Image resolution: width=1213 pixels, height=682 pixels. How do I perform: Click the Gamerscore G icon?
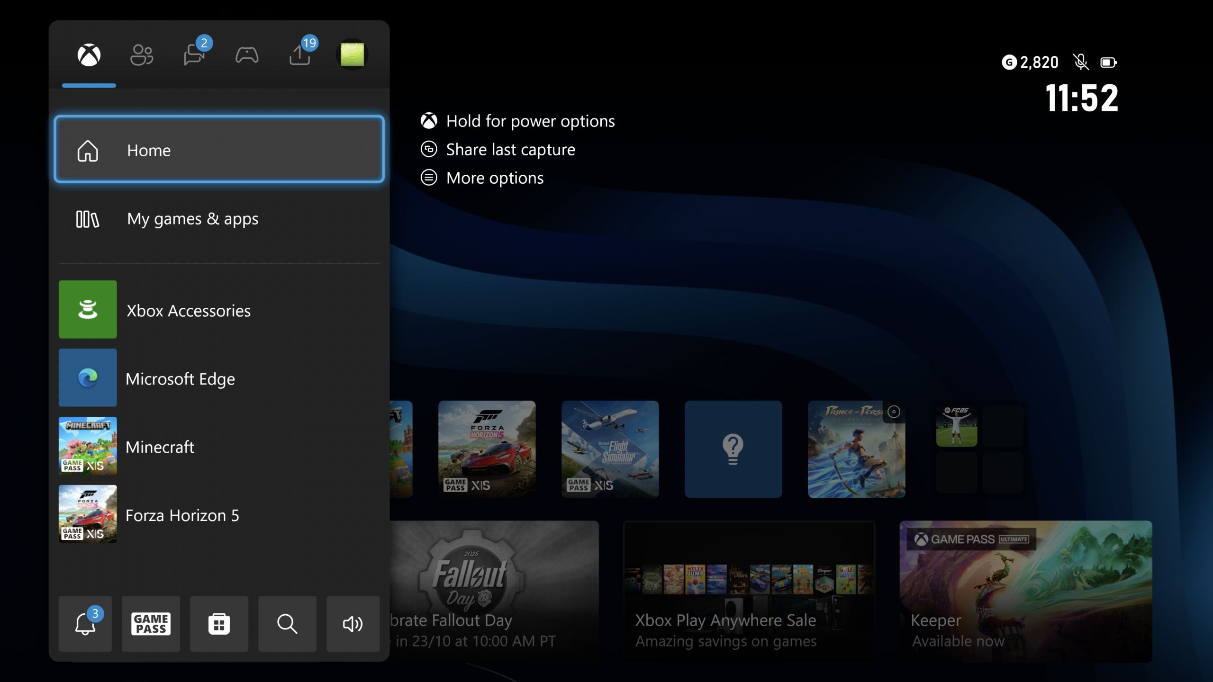point(1009,63)
